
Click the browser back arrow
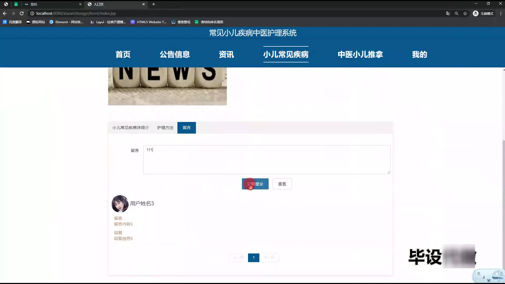[5, 13]
